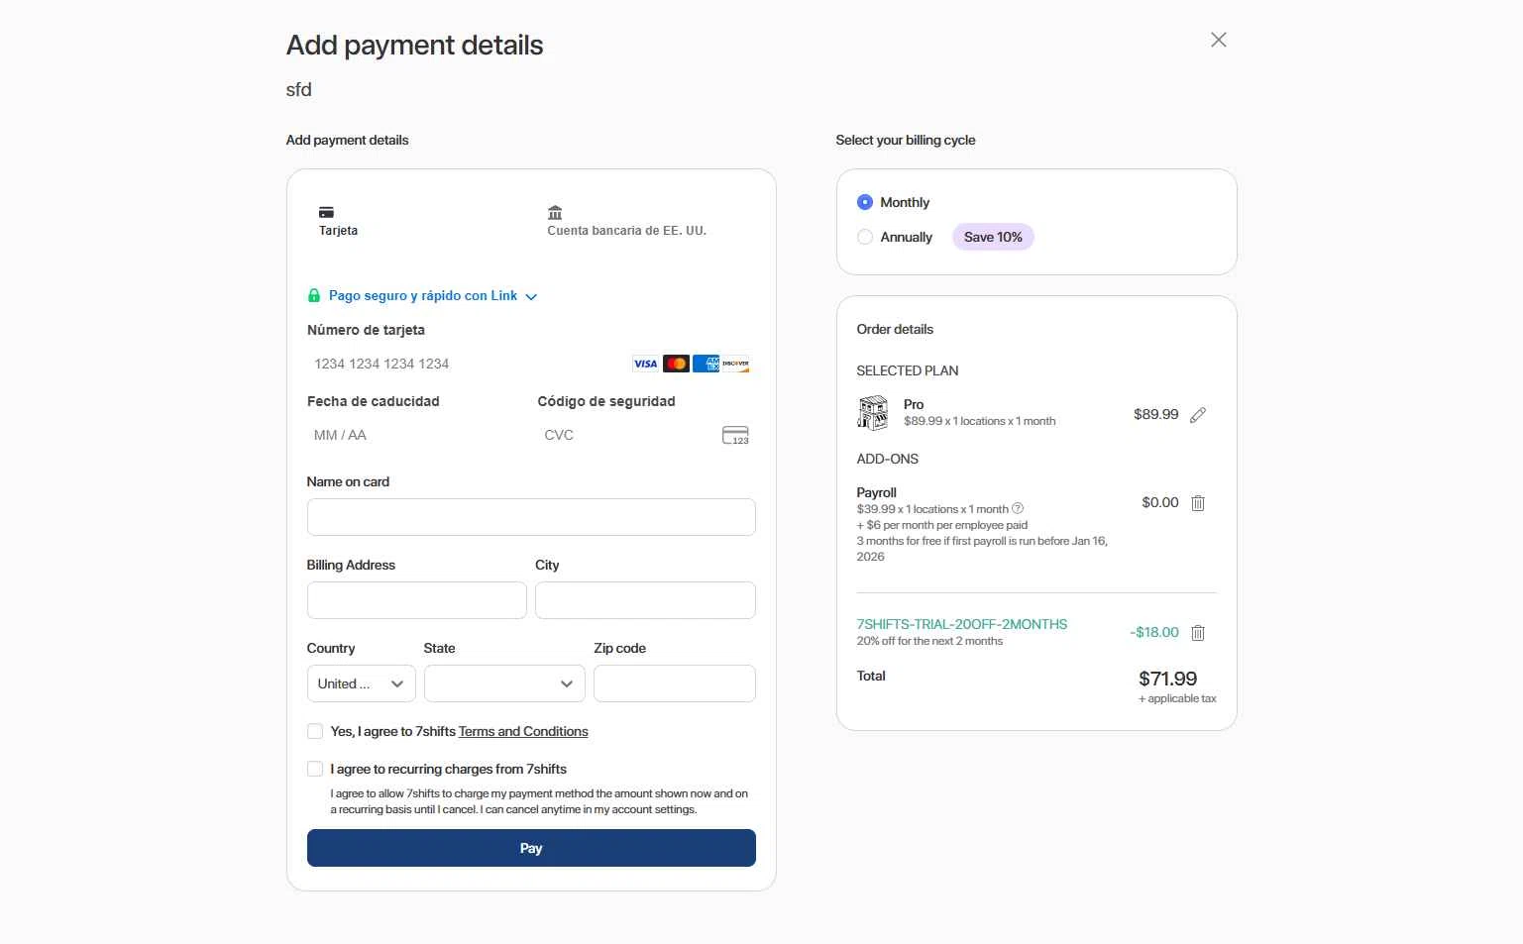The width and height of the screenshot is (1523, 944).
Task: Click the '+ applicable tax' note
Action: click(x=1177, y=698)
